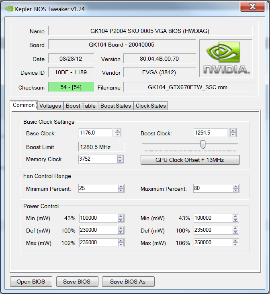Click the Vendor EVGA (3842) field

159,72
